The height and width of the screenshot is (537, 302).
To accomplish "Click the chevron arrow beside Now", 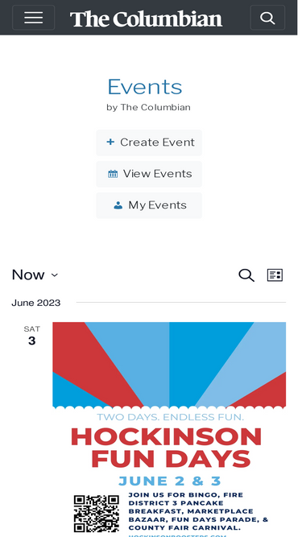I will [x=55, y=275].
